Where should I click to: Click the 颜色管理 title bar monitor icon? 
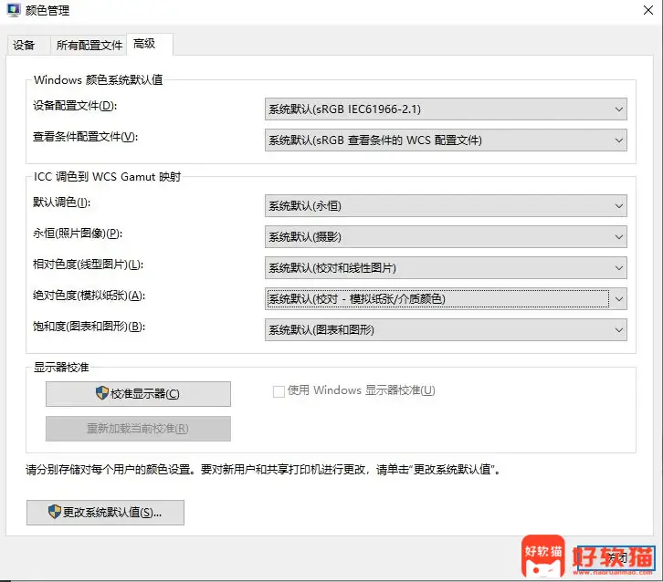click(14, 10)
